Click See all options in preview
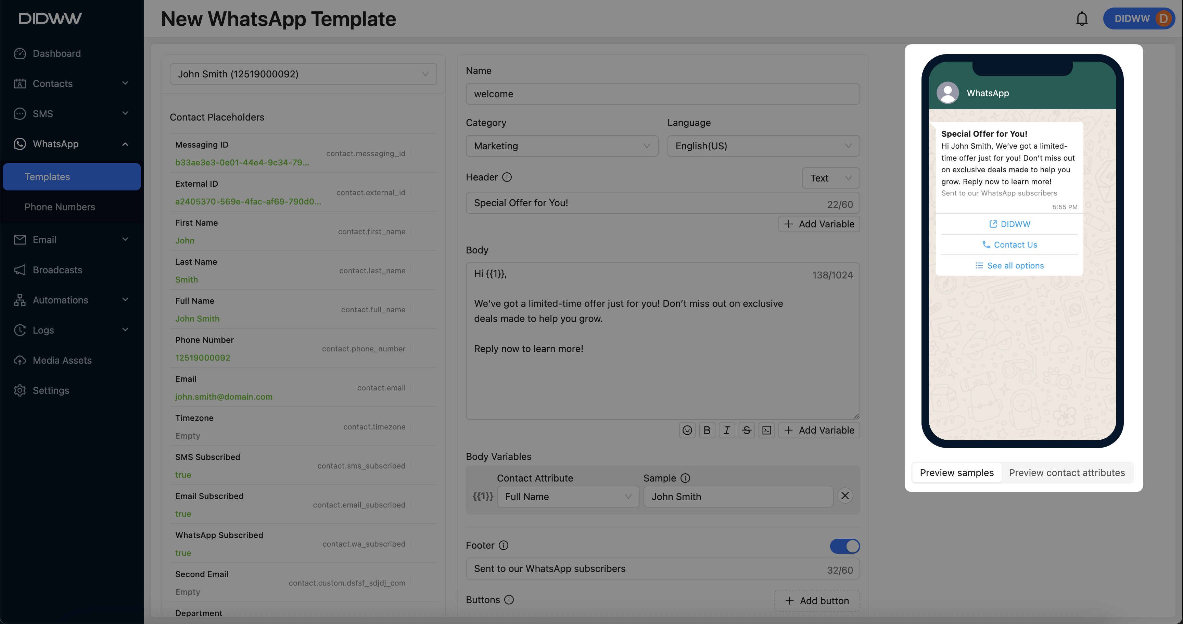The image size is (1183, 624). tap(1009, 265)
